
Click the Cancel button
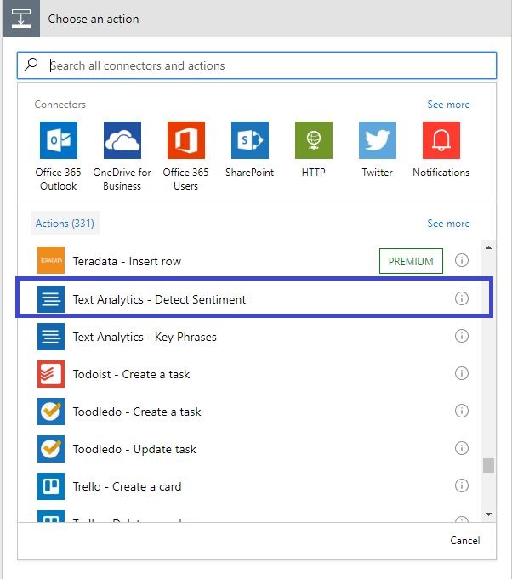pyautogui.click(x=464, y=541)
